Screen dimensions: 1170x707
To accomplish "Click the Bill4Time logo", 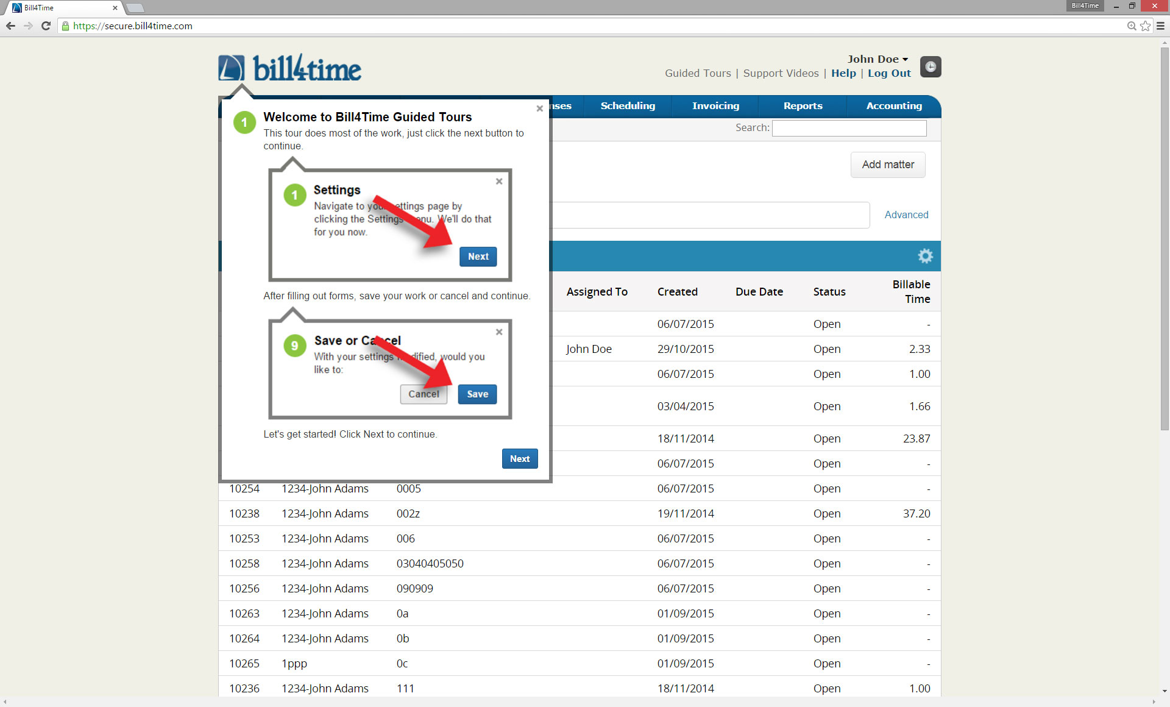I will [x=289, y=68].
